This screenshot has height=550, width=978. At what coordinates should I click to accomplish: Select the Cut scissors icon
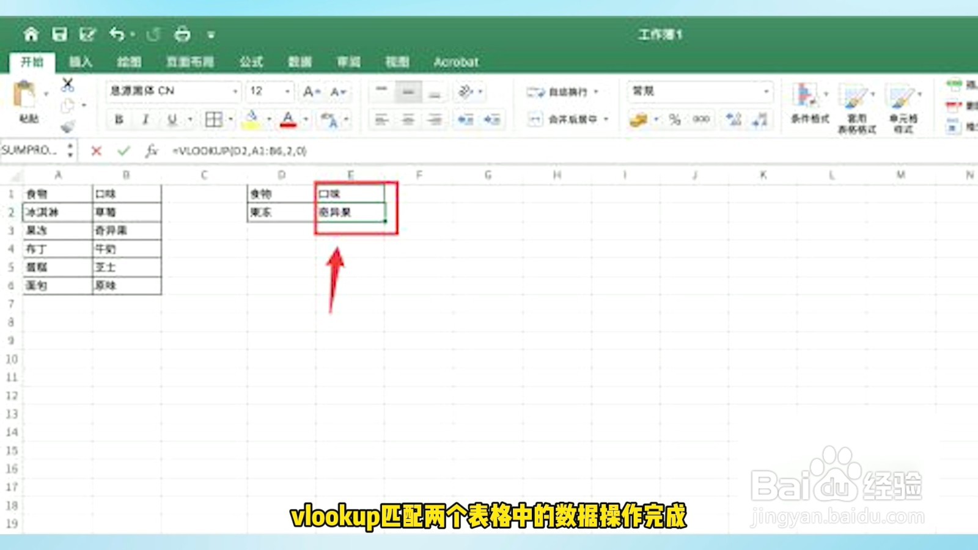pos(69,84)
